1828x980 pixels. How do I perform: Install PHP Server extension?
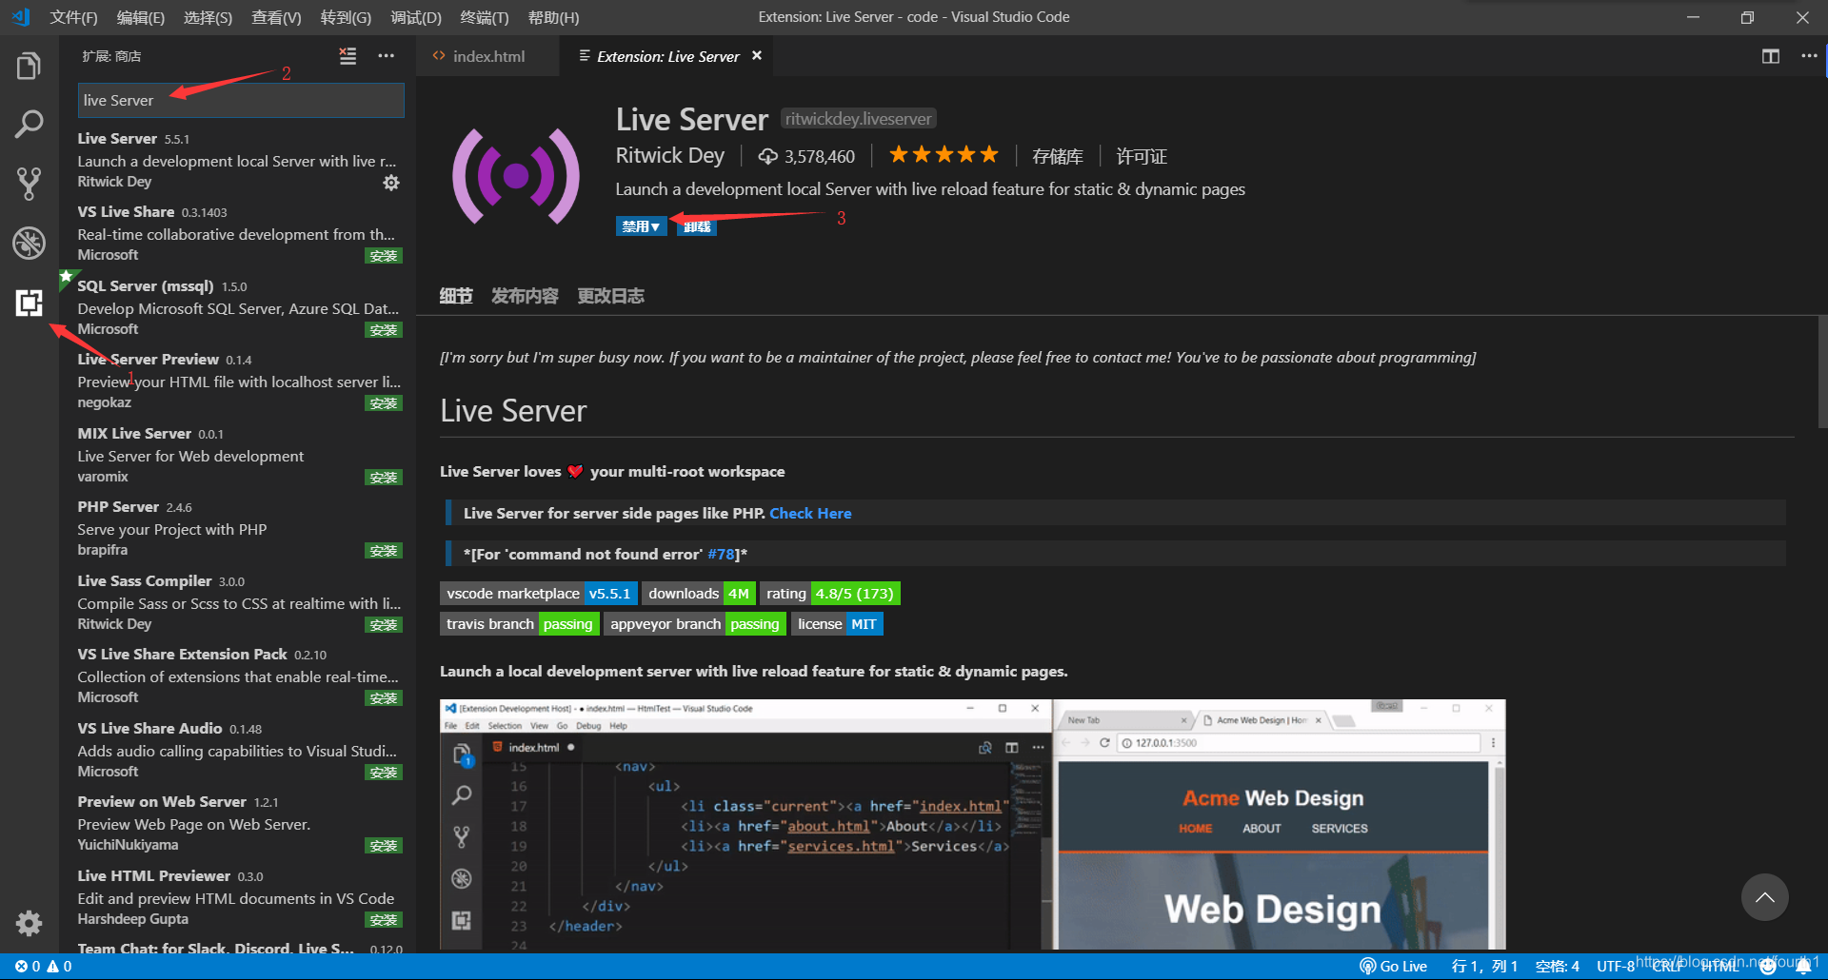(384, 551)
